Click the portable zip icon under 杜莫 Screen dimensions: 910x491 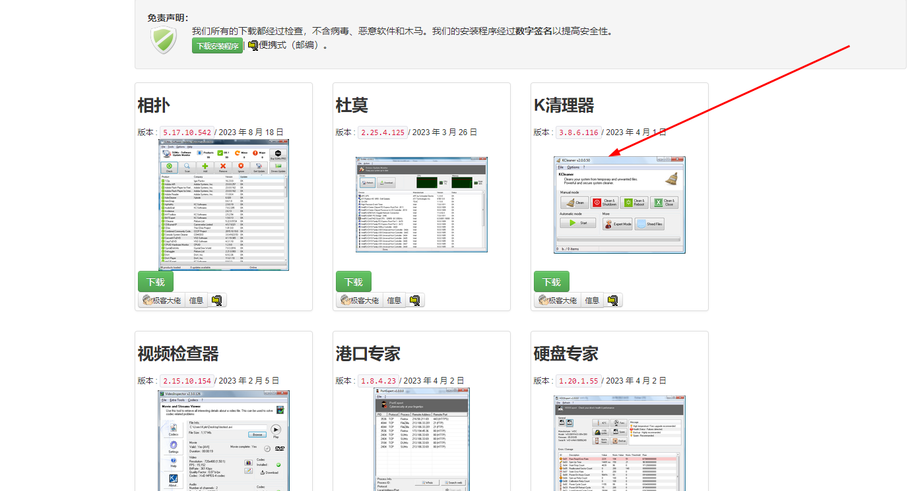(x=415, y=301)
